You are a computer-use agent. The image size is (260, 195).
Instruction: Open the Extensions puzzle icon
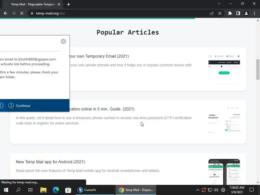pyautogui.click(x=230, y=13)
